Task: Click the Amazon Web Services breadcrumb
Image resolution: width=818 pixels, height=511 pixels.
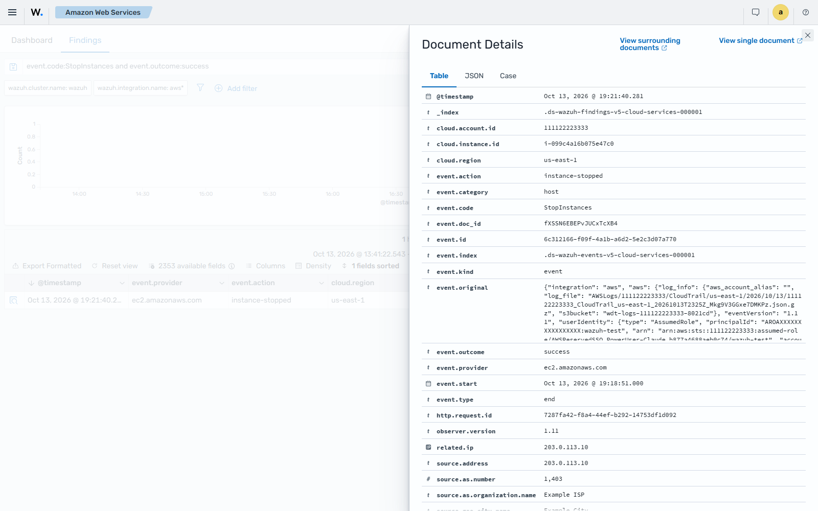Action: [x=103, y=12]
